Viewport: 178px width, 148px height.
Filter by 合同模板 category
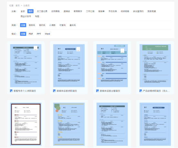(55, 11)
